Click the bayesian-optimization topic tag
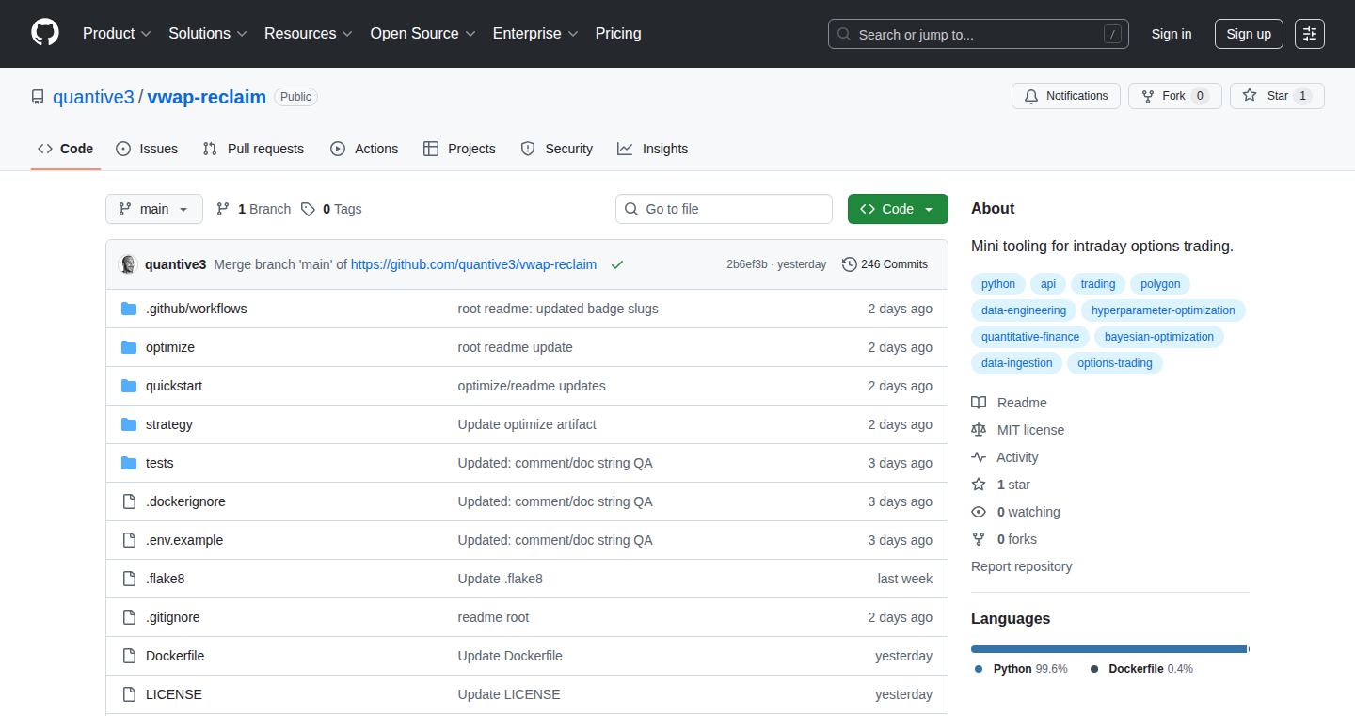This screenshot has width=1355, height=716. [1159, 337]
